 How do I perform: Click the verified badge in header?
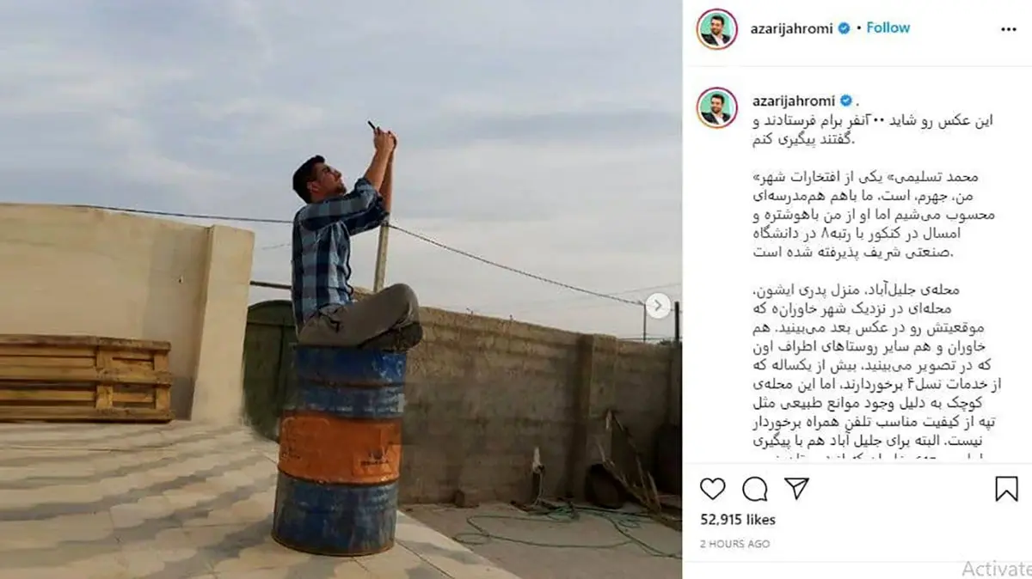point(844,28)
